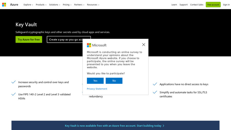Screen dimensions: 231x130
Task: Click the chevron arrow in the blue banner
Action: [163, 126]
